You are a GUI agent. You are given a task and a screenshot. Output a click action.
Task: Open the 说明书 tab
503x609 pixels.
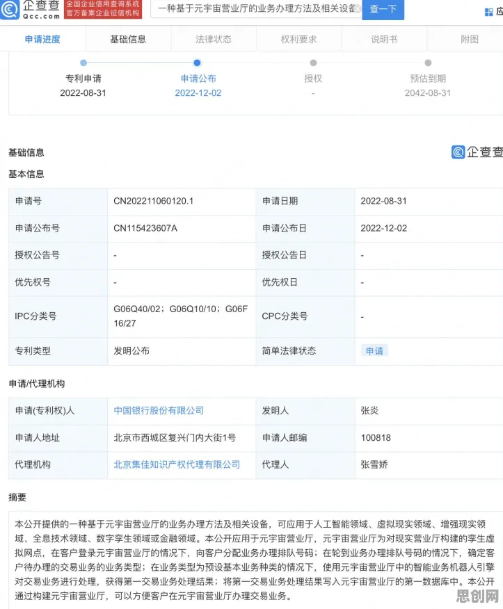(384, 39)
